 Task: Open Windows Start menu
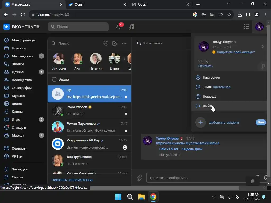[118, 197]
